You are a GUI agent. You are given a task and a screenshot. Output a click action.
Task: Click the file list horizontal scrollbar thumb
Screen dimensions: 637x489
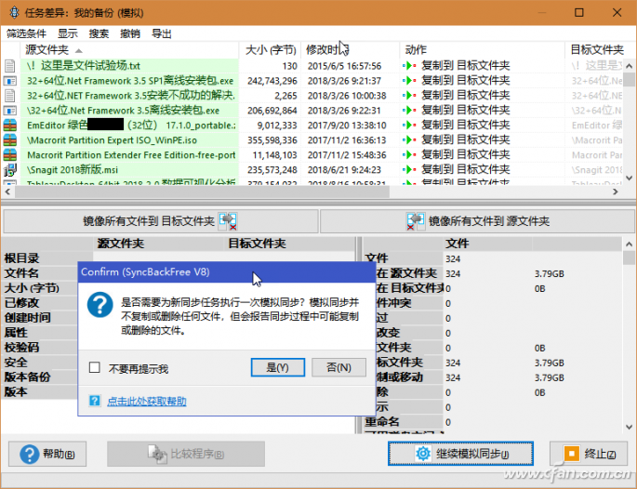click(x=202, y=192)
